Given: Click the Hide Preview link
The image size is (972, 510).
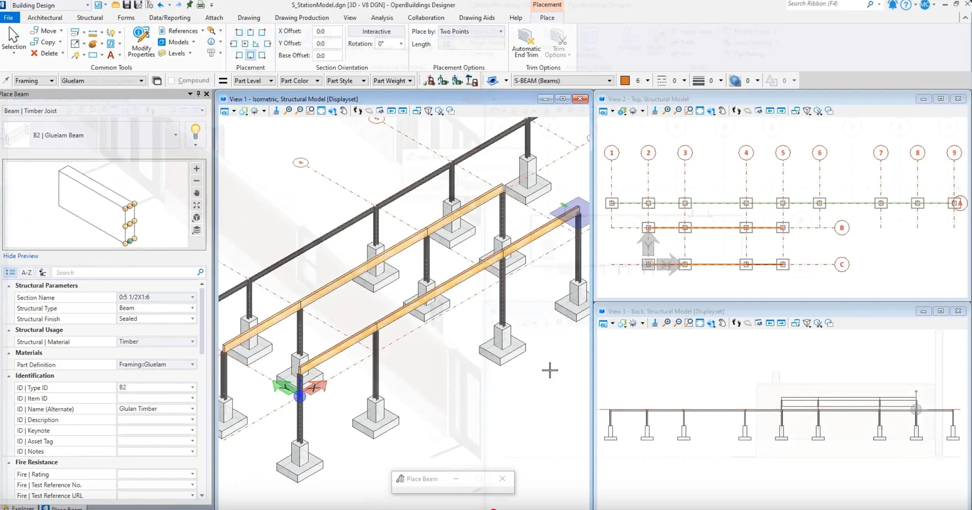Looking at the screenshot, I should 21,256.
